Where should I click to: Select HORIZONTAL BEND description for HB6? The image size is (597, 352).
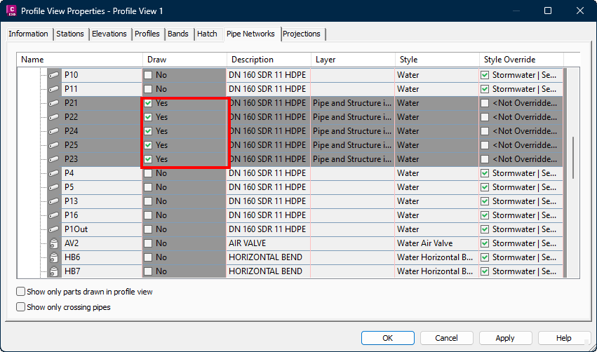click(x=269, y=257)
